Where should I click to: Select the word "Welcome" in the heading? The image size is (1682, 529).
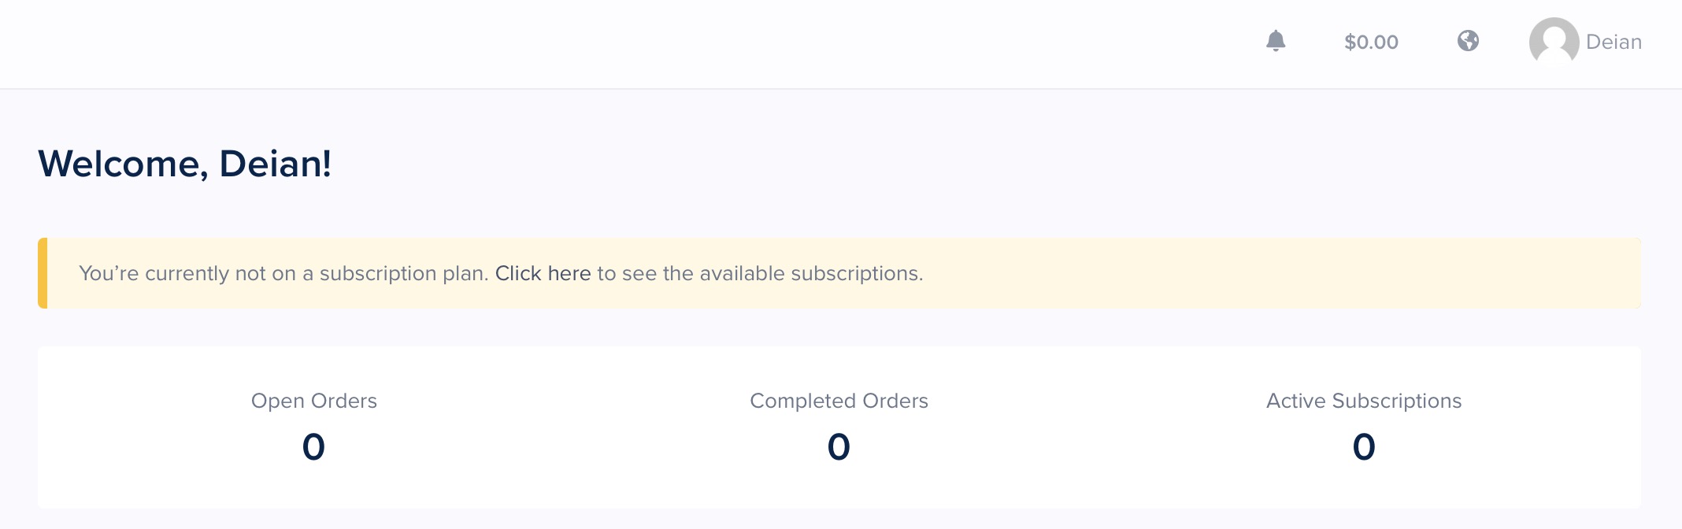coord(123,165)
